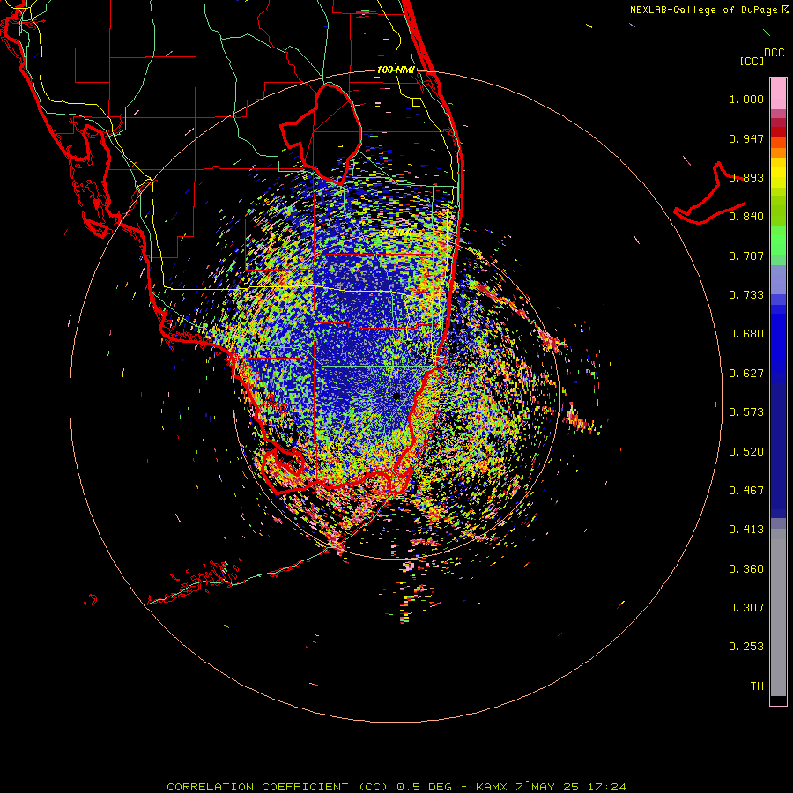This screenshot has width=793, height=793.
Task: Select the 0.787 scale value
Action: (x=746, y=256)
